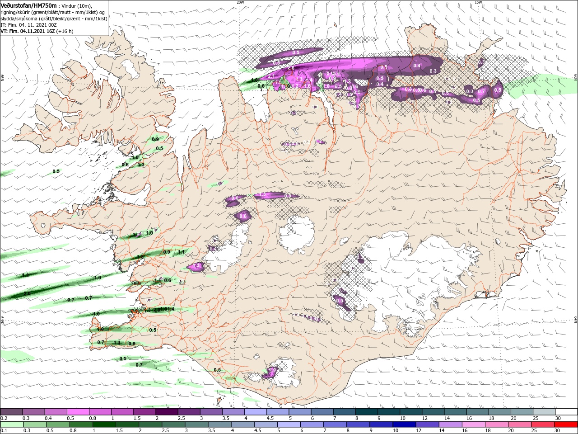Select the medium green 0.5 swatch in lower legend
Viewport: 578px width, 434px height.
(58, 425)
